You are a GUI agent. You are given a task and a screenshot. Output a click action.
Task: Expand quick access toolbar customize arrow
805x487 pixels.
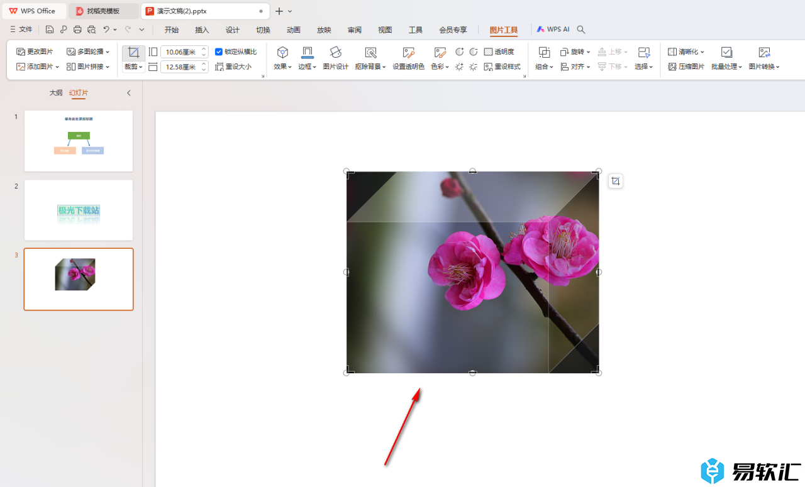142,30
